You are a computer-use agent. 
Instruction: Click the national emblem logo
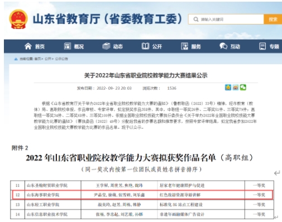click(x=18, y=19)
